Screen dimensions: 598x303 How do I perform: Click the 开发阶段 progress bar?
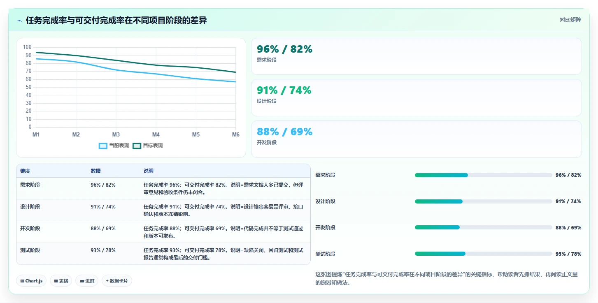484,227
